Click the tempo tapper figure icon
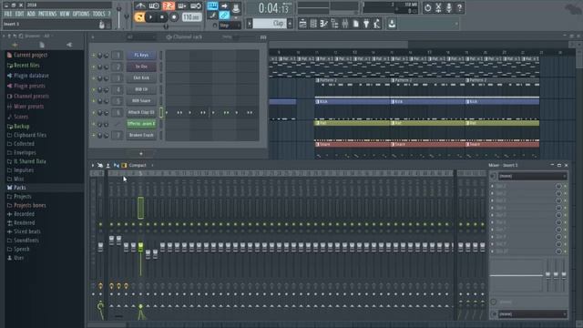583x328 pixels. pos(377,24)
